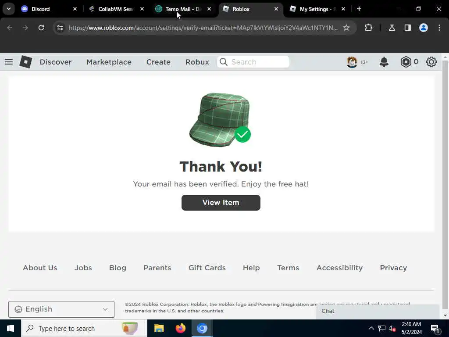Open the Chrome profile avatar icon
This screenshot has height=337, width=449.
pyautogui.click(x=424, y=28)
